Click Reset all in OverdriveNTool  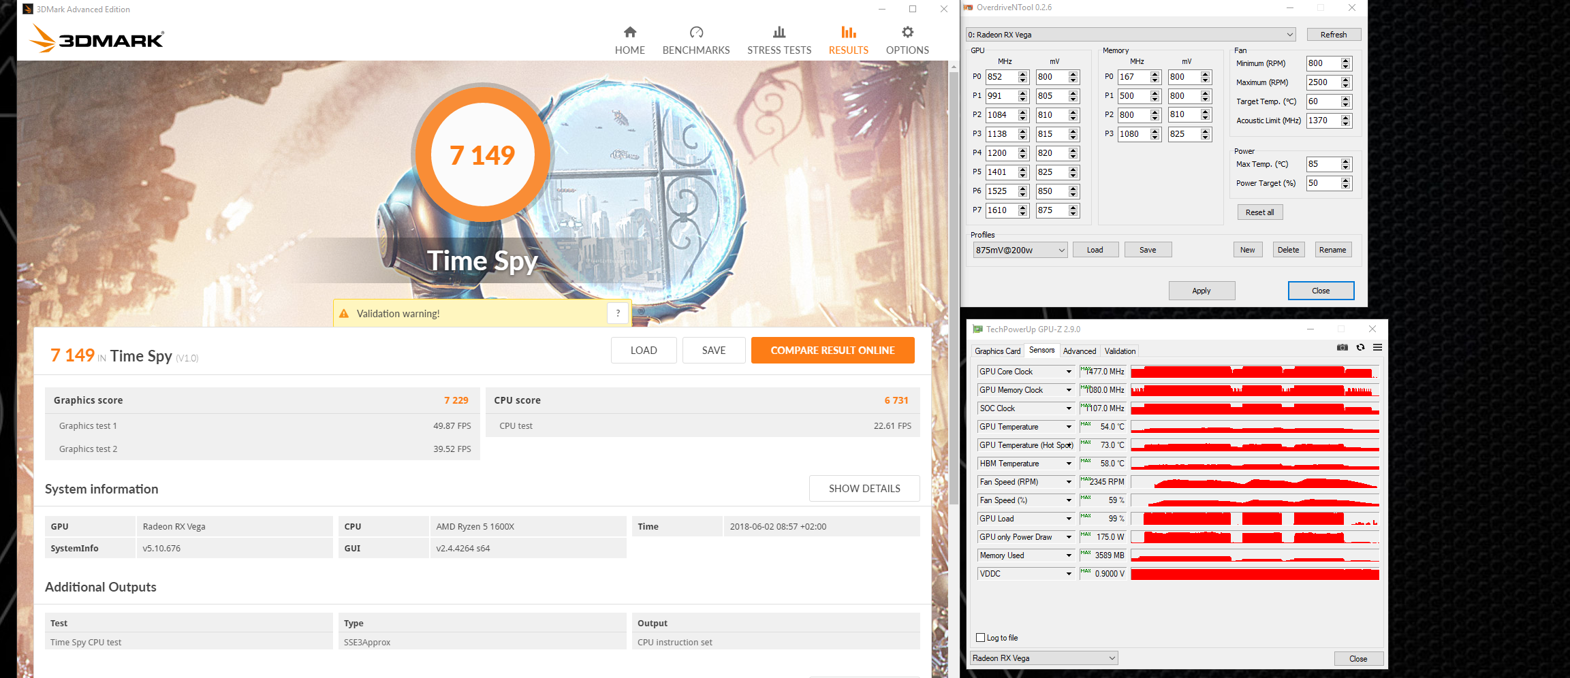point(1259,212)
